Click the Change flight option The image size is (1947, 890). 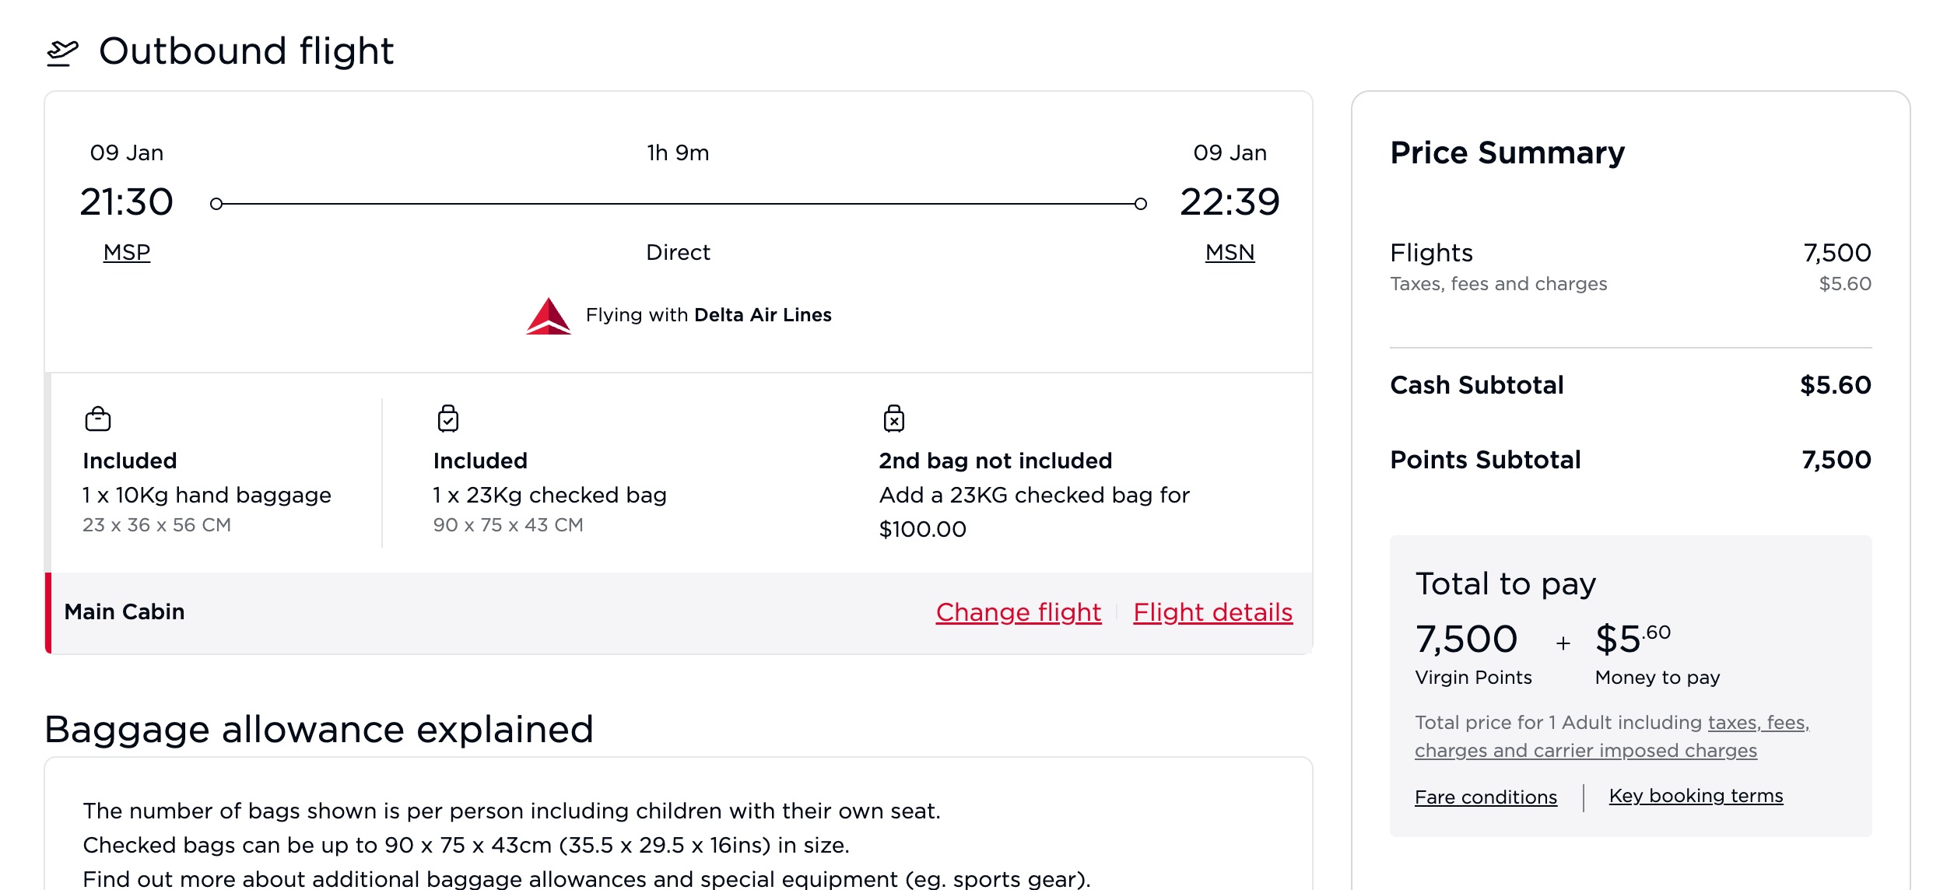1018,609
